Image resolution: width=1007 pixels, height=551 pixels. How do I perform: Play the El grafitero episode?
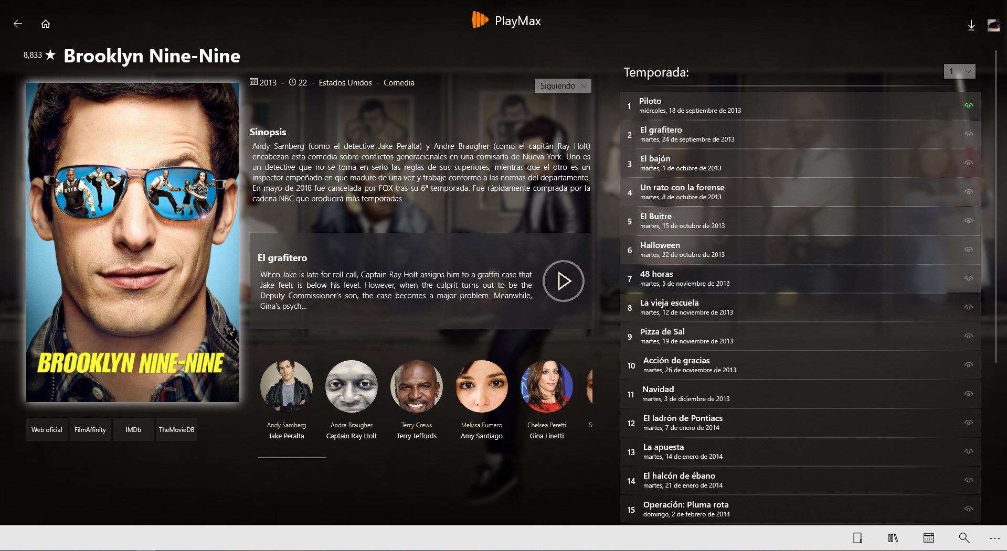point(563,281)
